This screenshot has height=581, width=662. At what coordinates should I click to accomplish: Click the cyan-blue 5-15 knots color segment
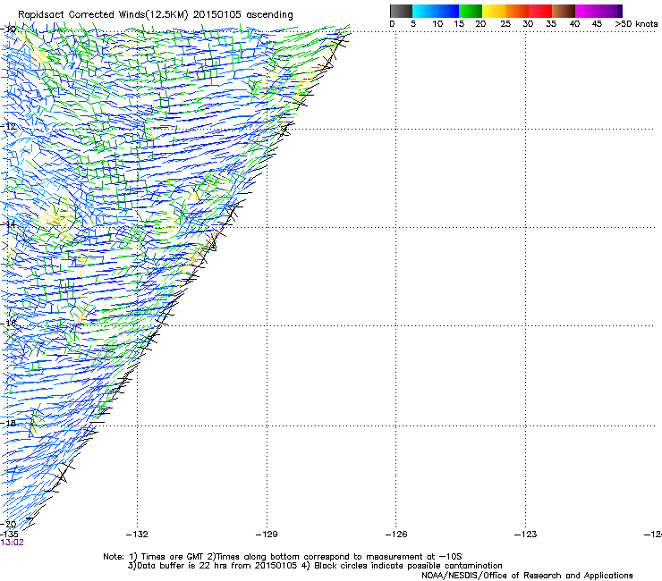tap(436, 11)
